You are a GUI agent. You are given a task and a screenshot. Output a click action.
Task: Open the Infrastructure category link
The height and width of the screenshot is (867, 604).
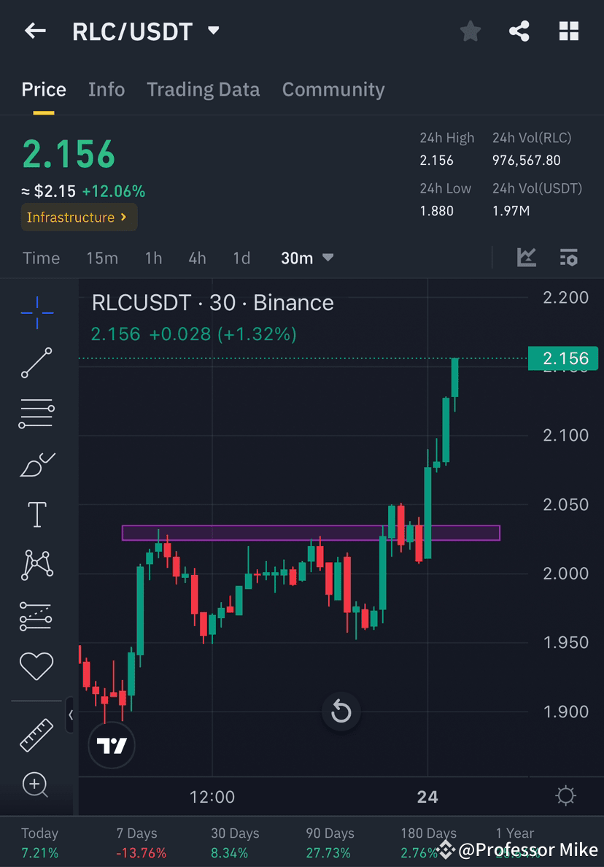point(78,217)
